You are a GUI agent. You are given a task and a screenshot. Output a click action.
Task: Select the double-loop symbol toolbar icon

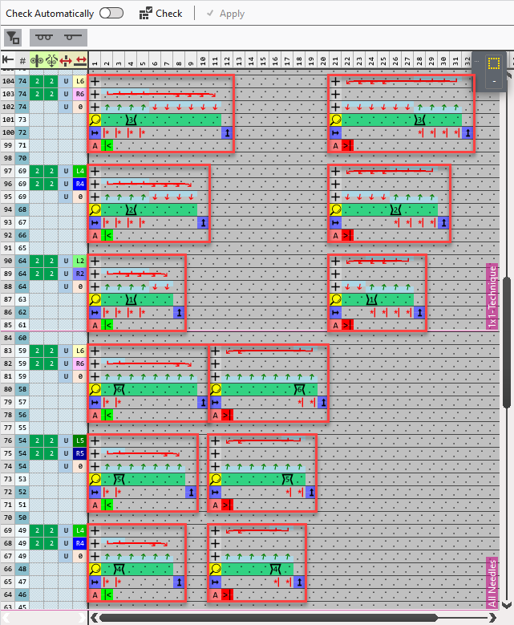click(44, 37)
